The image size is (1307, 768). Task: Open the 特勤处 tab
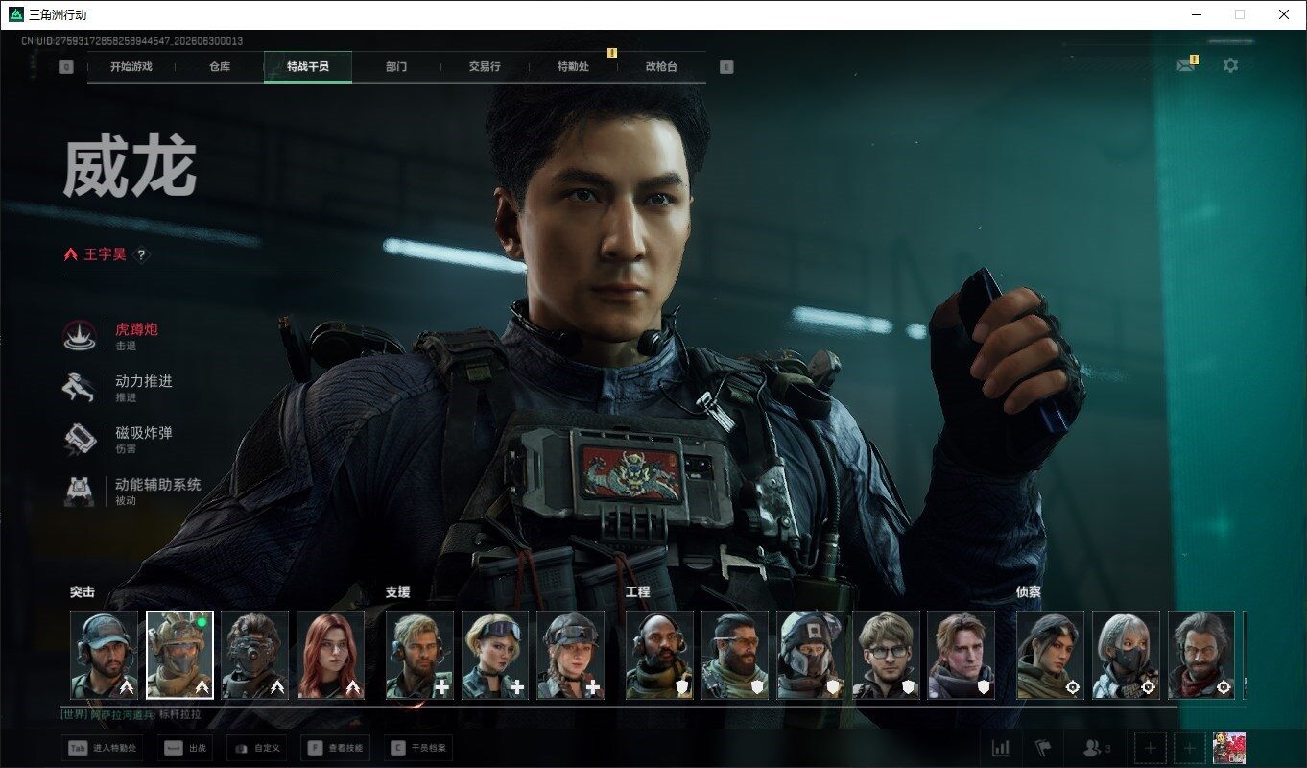pos(573,67)
